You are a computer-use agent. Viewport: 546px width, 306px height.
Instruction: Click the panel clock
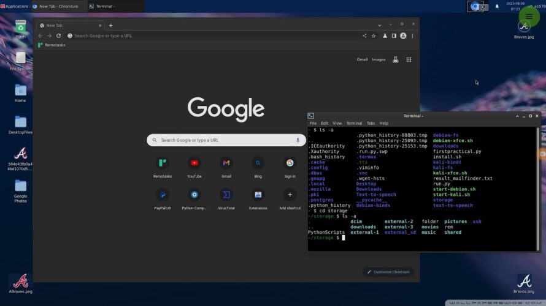tap(515, 6)
